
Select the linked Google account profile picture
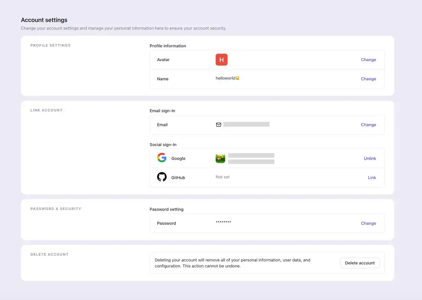coord(220,158)
